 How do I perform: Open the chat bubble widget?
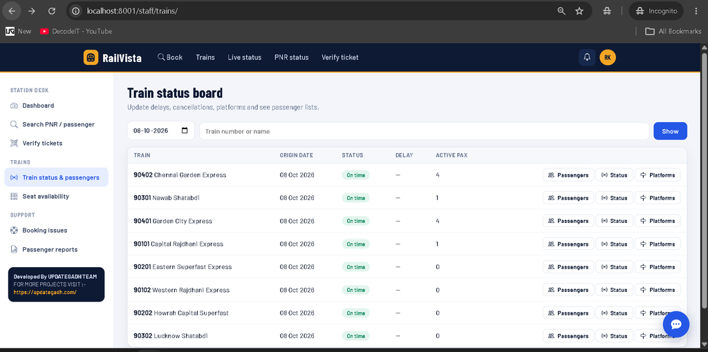[x=676, y=324]
